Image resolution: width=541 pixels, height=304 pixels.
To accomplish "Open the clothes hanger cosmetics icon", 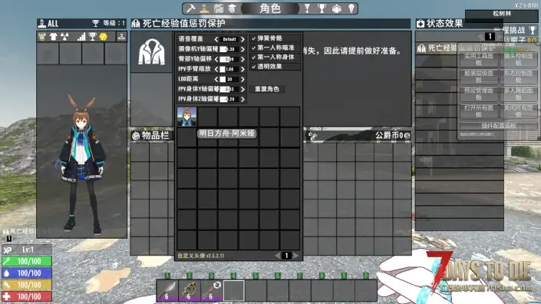I will (x=121, y=36).
